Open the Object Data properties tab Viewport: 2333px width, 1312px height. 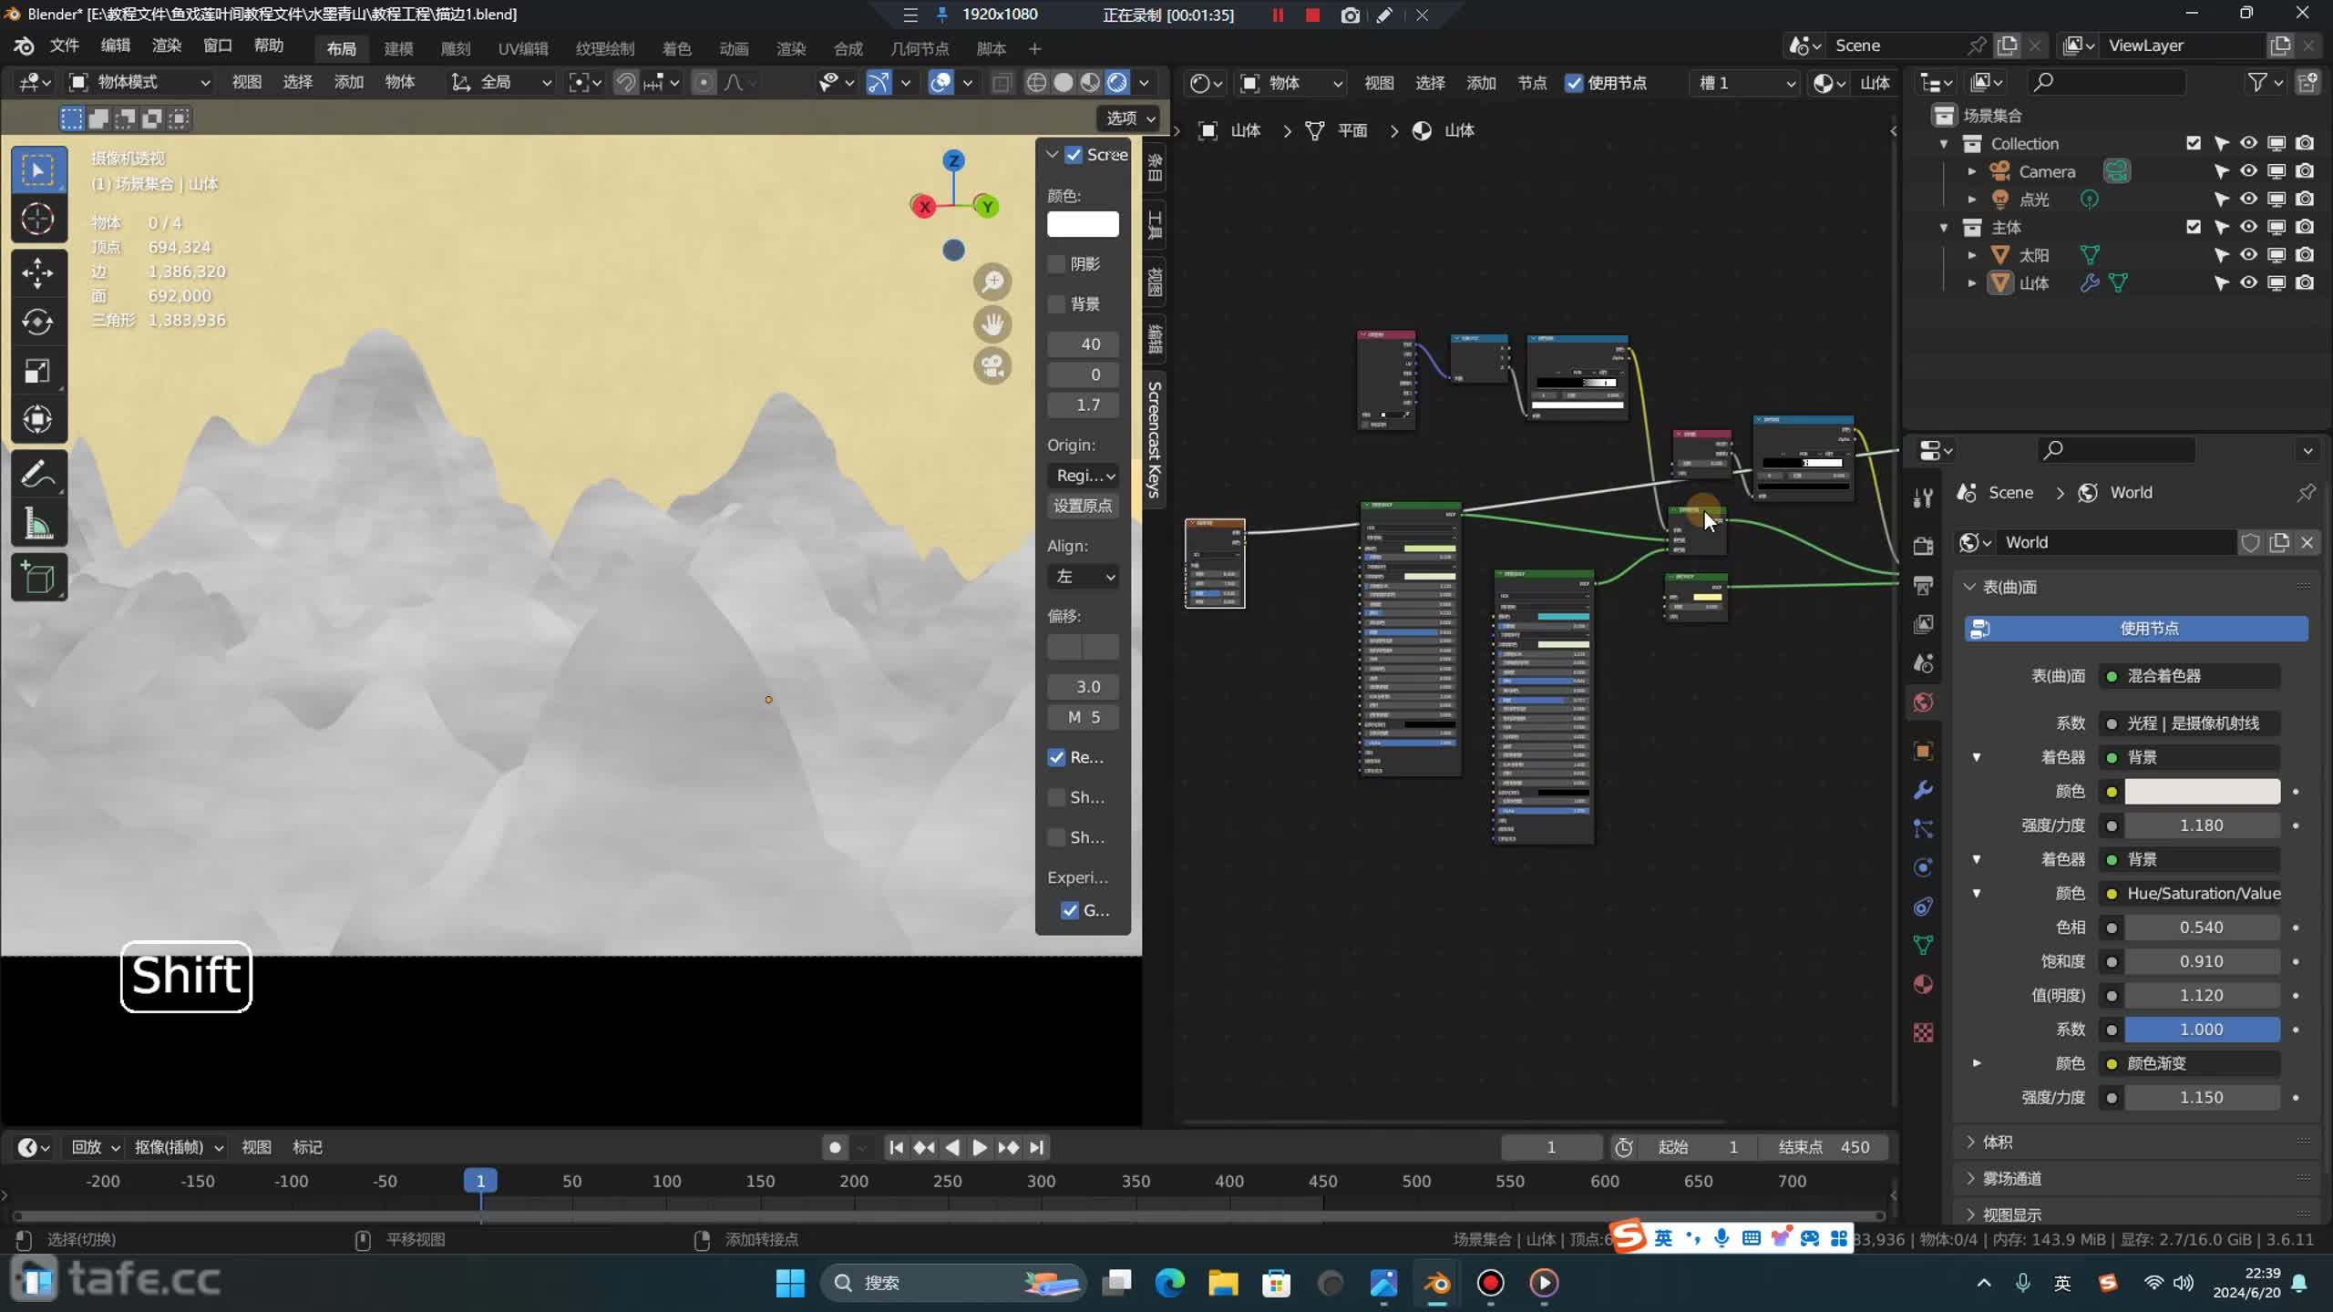click(1923, 945)
